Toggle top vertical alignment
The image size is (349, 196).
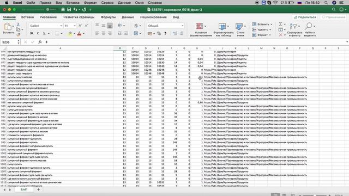(x=97, y=26)
